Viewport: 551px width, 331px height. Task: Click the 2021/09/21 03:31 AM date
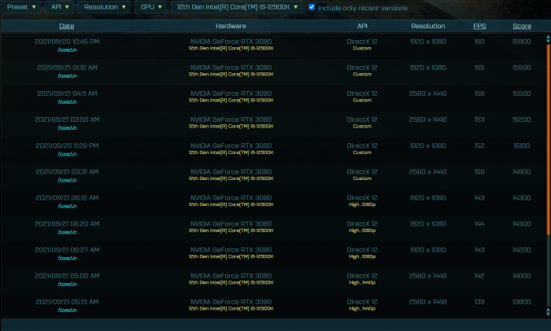[x=67, y=171]
